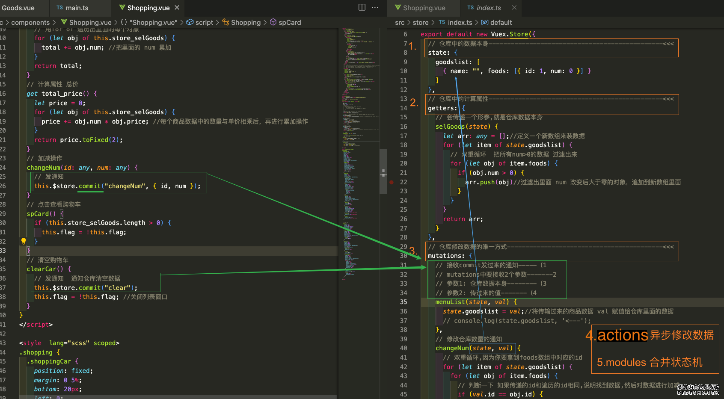The height and width of the screenshot is (399, 724).
Task: Click the "selGoods(state) {" getter line
Action: coord(467,127)
